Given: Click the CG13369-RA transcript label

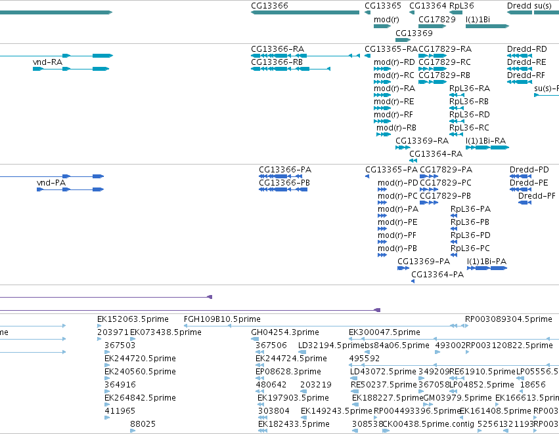Looking at the screenshot, I should pyautogui.click(x=422, y=141).
